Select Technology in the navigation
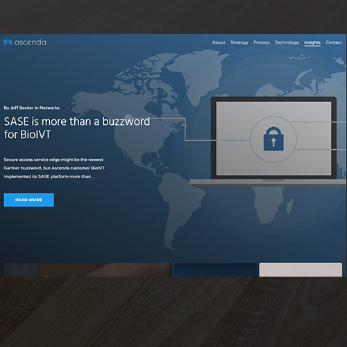Viewport: 347px width, 347px height. [x=287, y=42]
